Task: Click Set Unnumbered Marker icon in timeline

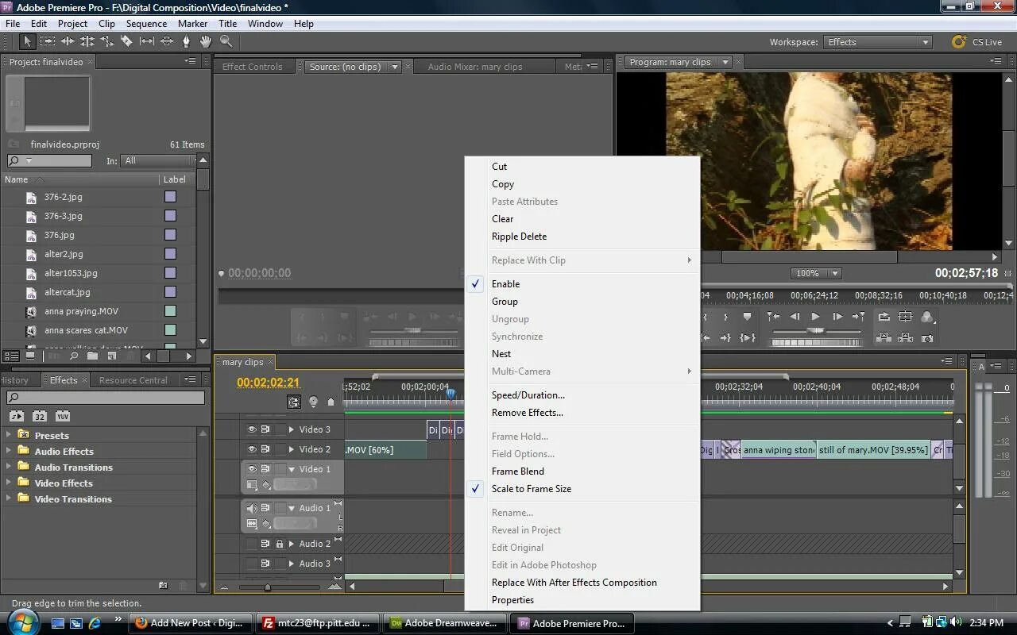Action: pos(331,402)
